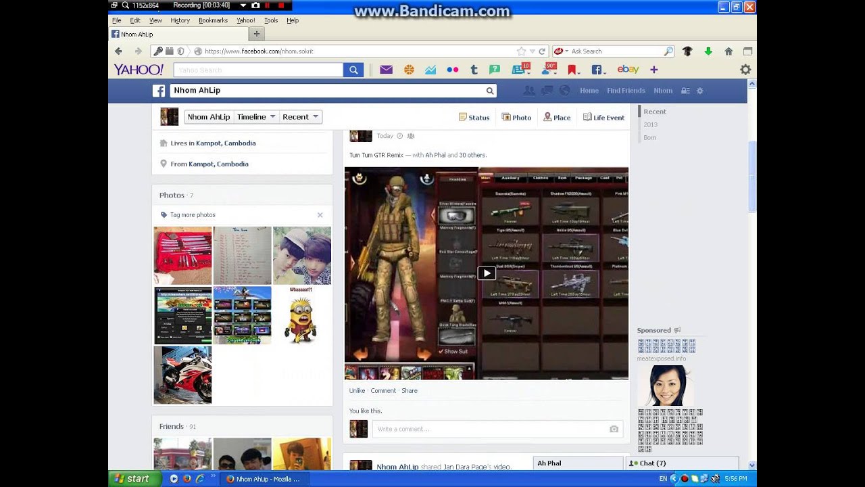Click the browser Back arrow
Viewport: 865px width, 487px height.
118,51
